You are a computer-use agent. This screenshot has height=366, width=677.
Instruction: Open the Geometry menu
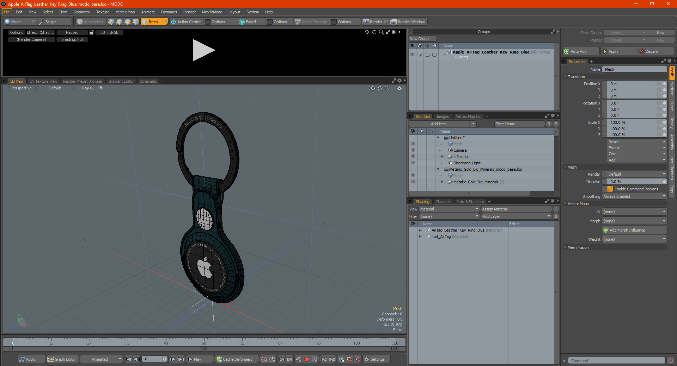coord(81,12)
